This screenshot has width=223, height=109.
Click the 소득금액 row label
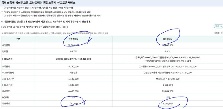click(x=6, y=67)
